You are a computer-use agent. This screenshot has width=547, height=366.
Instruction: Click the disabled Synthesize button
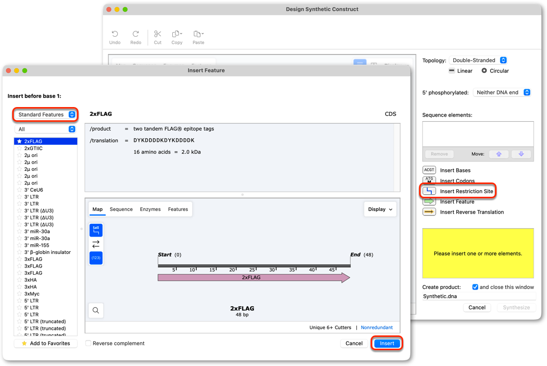(516, 307)
